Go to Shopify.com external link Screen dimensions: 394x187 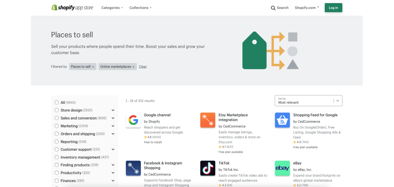pos(306,8)
